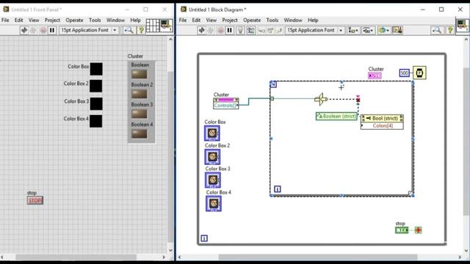Click the Cluster reference constant on diagram
The height and width of the screenshot is (264, 470).
pyautogui.click(x=375, y=76)
